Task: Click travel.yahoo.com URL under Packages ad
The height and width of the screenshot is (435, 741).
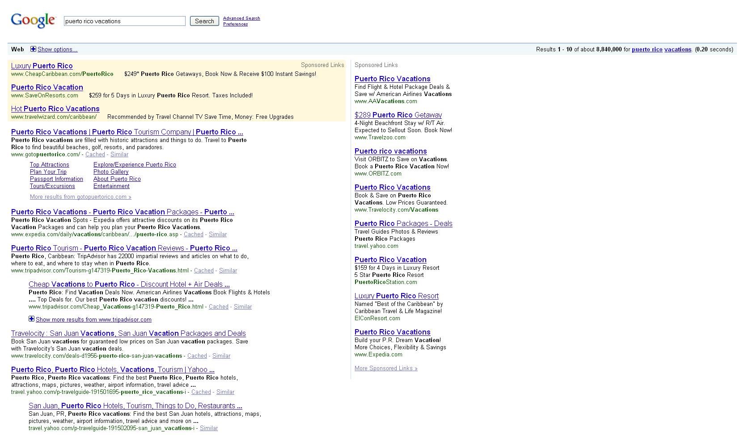Action: 377,246
